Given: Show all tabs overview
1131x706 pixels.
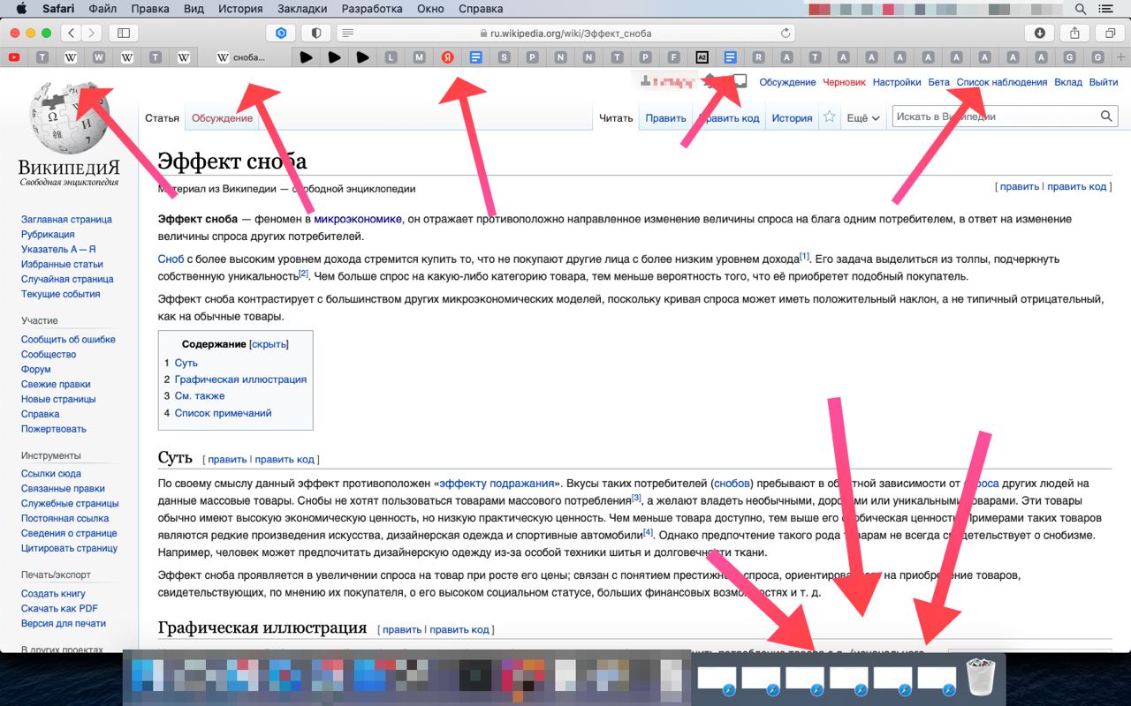Looking at the screenshot, I should point(1110,34).
